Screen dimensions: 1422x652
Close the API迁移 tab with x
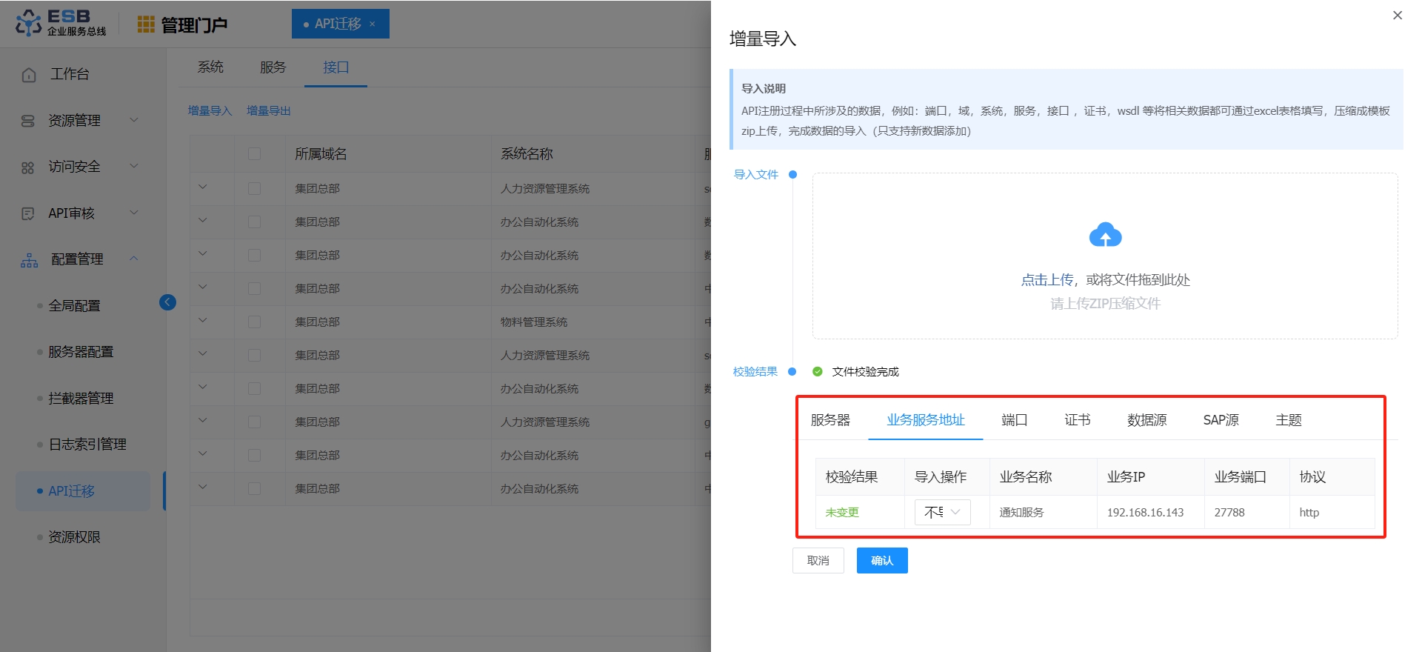(373, 24)
